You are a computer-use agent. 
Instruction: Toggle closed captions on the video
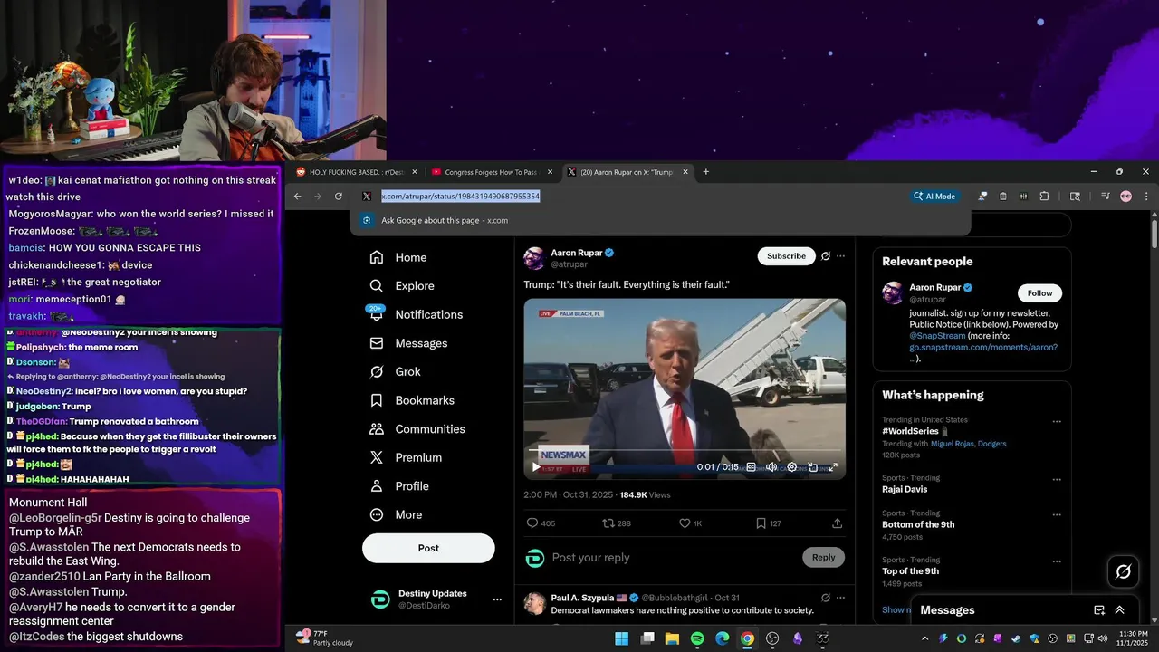point(751,467)
